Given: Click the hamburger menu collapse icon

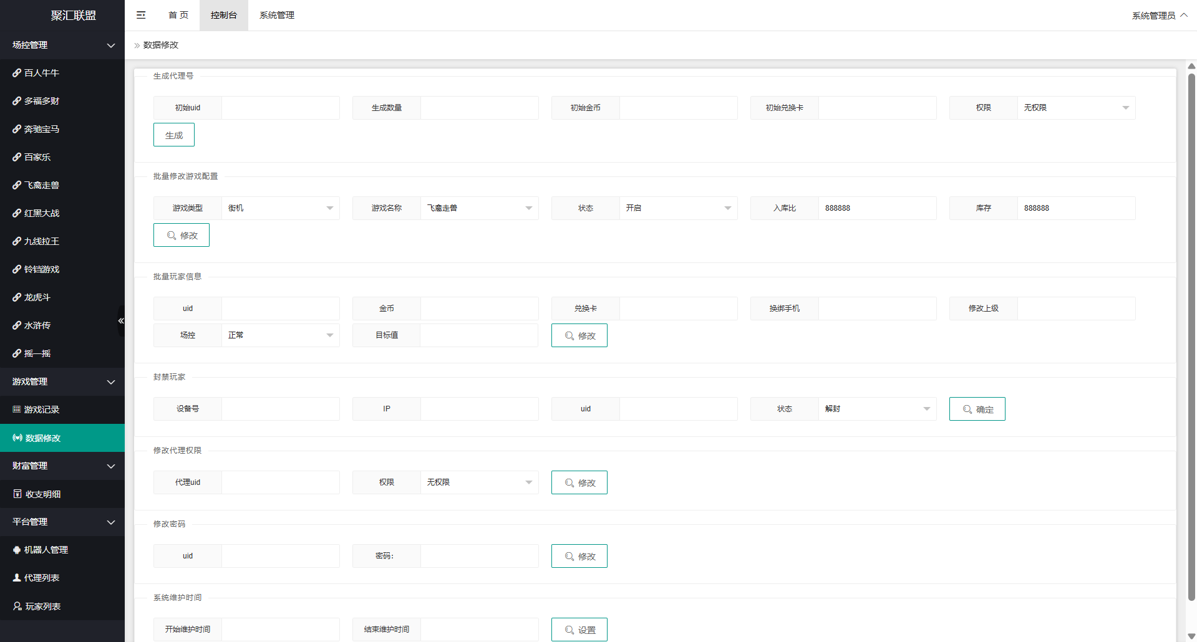Looking at the screenshot, I should pyautogui.click(x=141, y=15).
